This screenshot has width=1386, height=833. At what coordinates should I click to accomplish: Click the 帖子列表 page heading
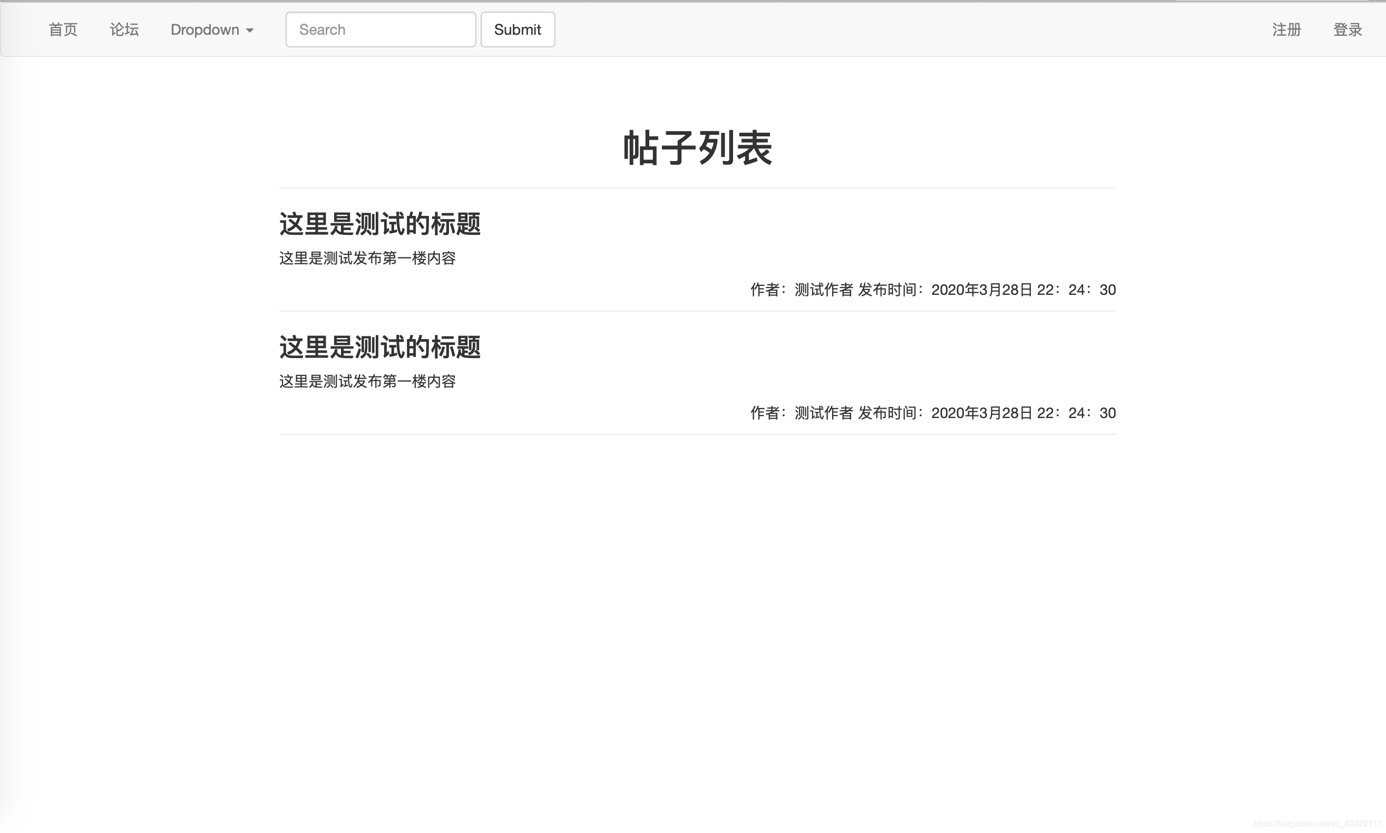pos(697,147)
